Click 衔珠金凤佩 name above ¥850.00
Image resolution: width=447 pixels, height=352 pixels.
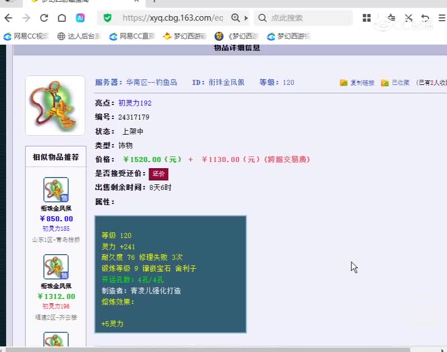(x=56, y=208)
